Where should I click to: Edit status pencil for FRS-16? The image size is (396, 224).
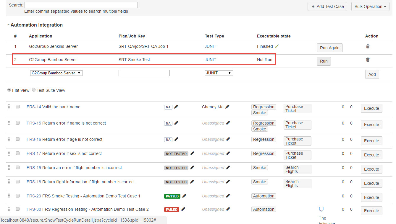click(x=176, y=139)
